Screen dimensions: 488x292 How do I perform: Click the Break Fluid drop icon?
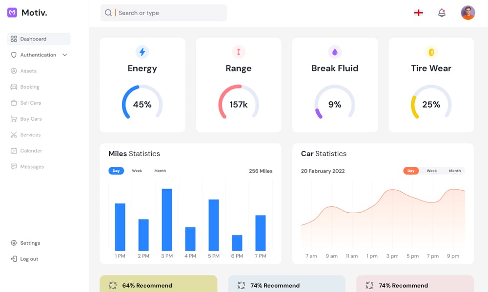coord(335,52)
